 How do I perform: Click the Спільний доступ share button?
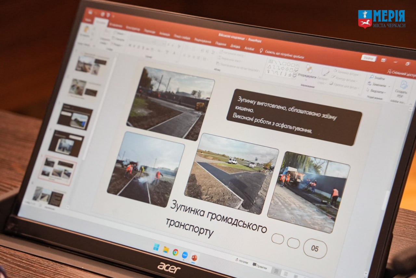click(402, 73)
